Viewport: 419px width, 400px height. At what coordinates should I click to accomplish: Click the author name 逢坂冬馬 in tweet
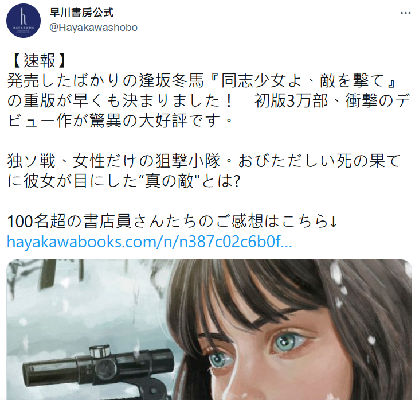pyautogui.click(x=171, y=80)
